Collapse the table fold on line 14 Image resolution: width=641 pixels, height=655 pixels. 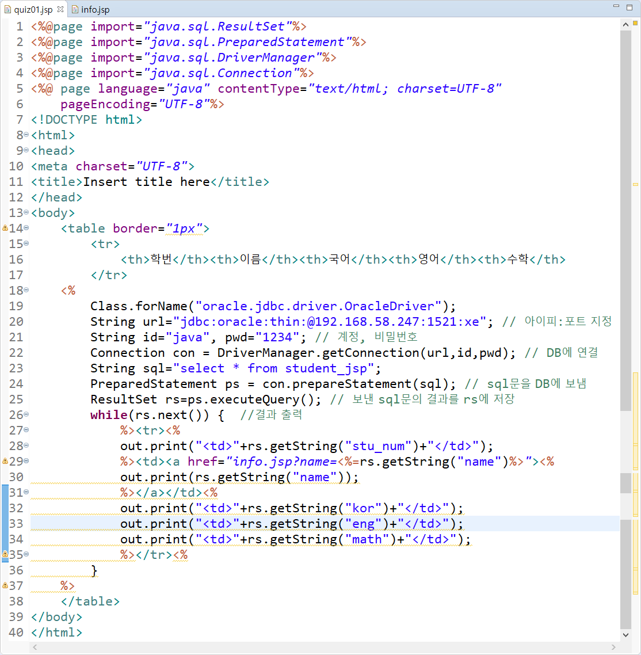(x=26, y=228)
